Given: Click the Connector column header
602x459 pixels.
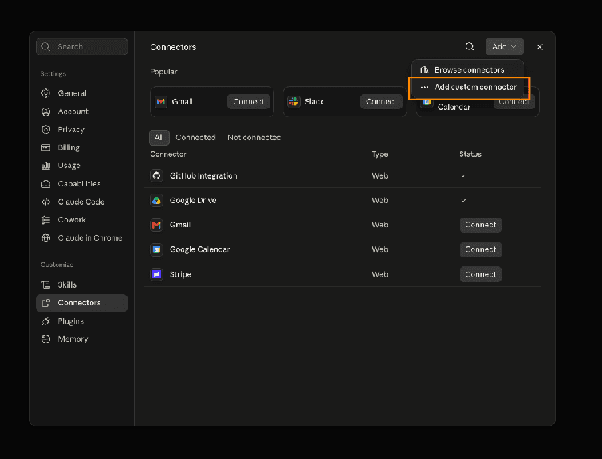Looking at the screenshot, I should pos(168,155).
